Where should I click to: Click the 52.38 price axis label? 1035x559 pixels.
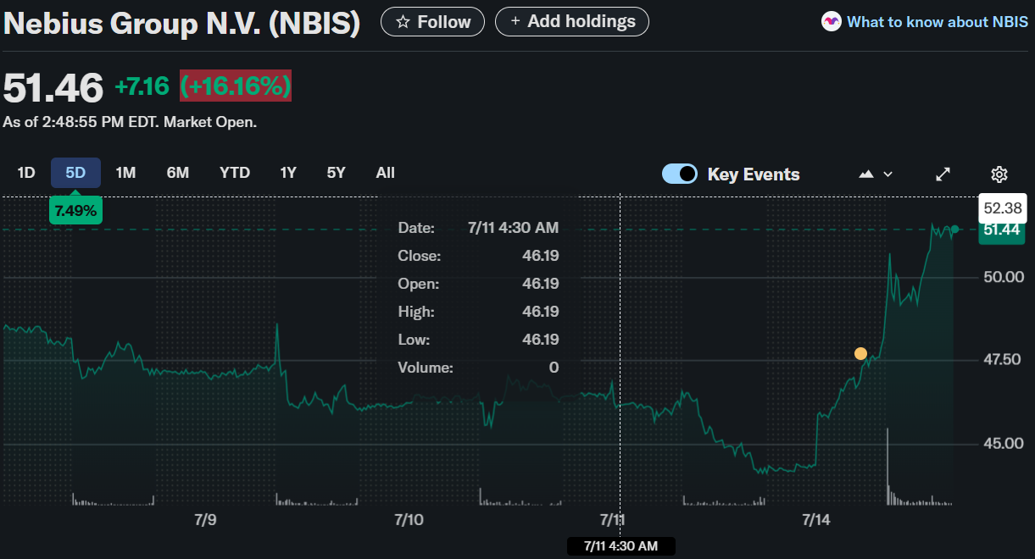tap(1002, 208)
